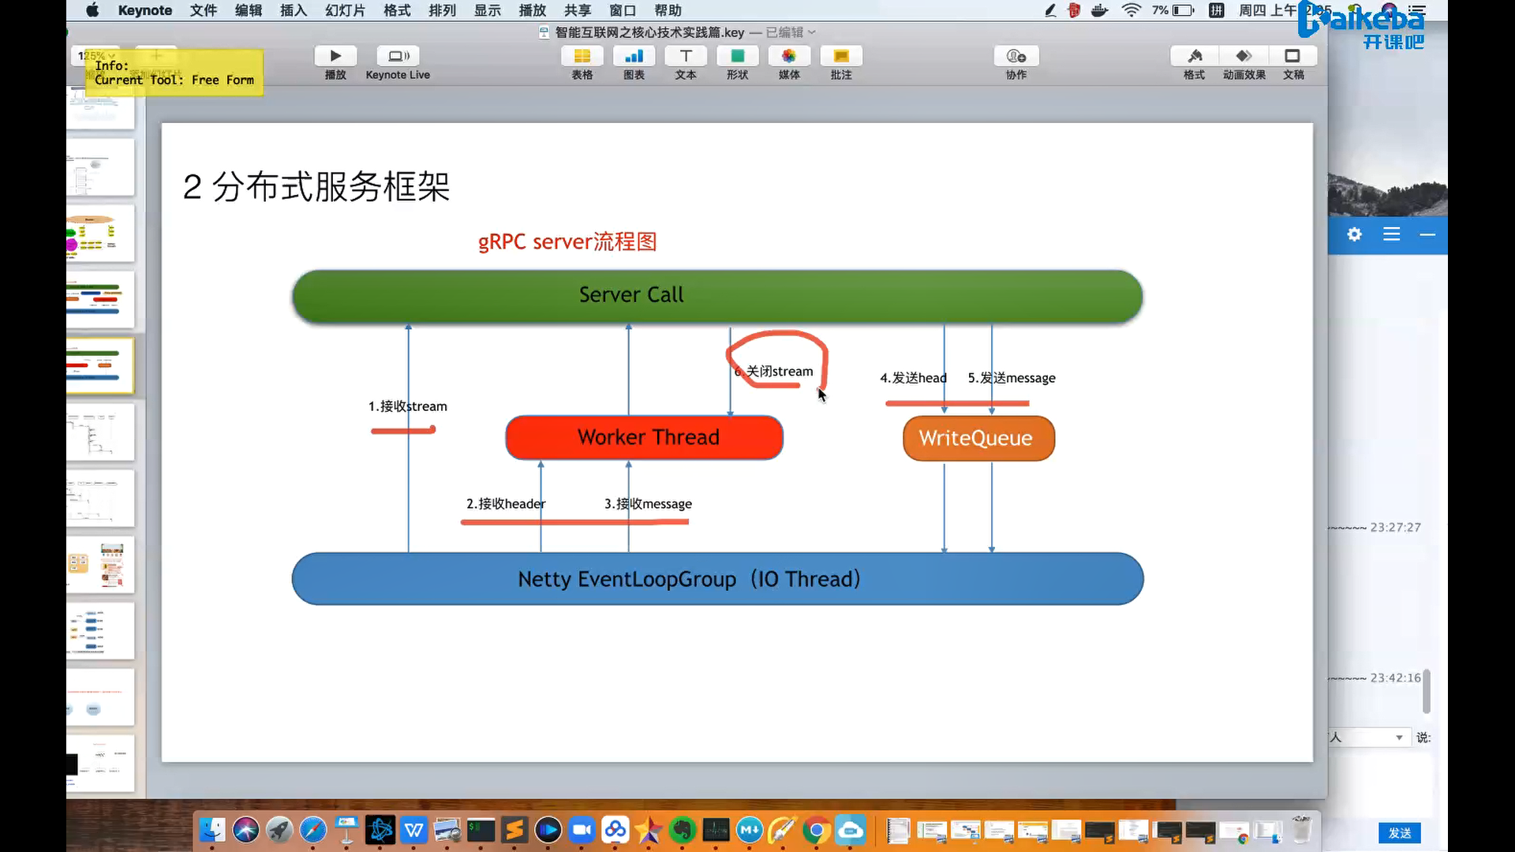Toggle the Format inspector panel
The image size is (1515, 852).
coord(1194,56)
